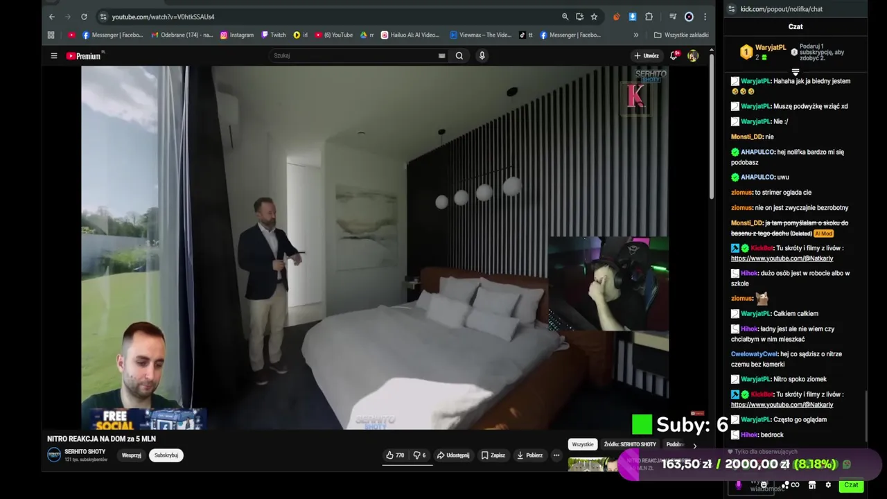Open the SERHITO SHOTY channel name
Image resolution: width=887 pixels, height=499 pixels.
click(x=85, y=452)
